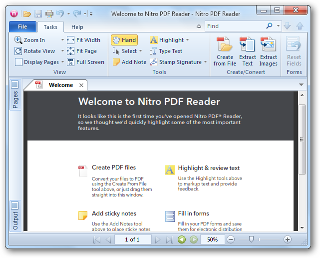The height and width of the screenshot is (258, 320).
Task: Open the File menu tab
Action: [x=22, y=27]
